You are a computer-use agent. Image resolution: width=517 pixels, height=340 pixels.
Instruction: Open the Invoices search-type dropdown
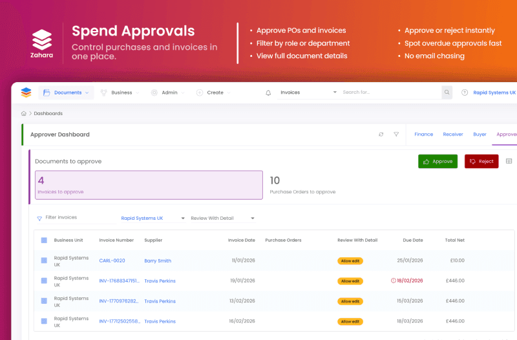click(x=308, y=92)
